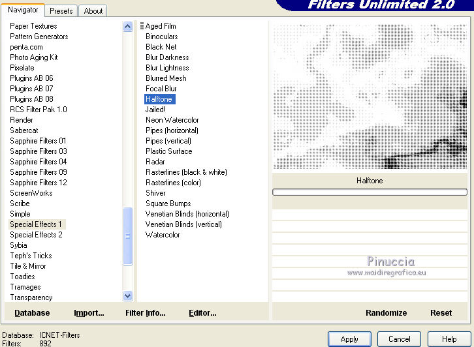Choose the Blur Lightness filter
This screenshot has height=347, width=474.
pyautogui.click(x=167, y=68)
